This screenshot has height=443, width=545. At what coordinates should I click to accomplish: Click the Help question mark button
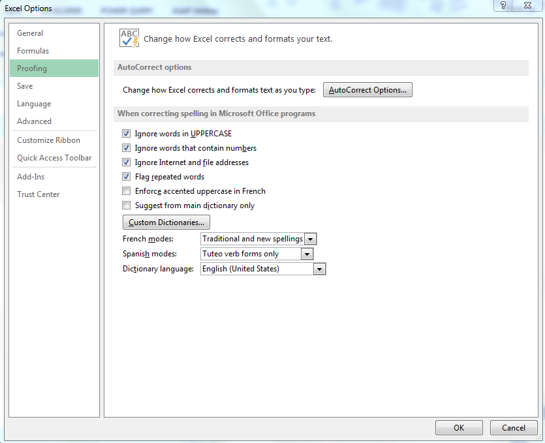(503, 6)
